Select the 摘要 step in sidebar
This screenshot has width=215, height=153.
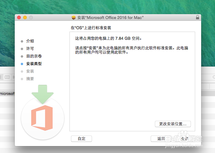point(30,79)
